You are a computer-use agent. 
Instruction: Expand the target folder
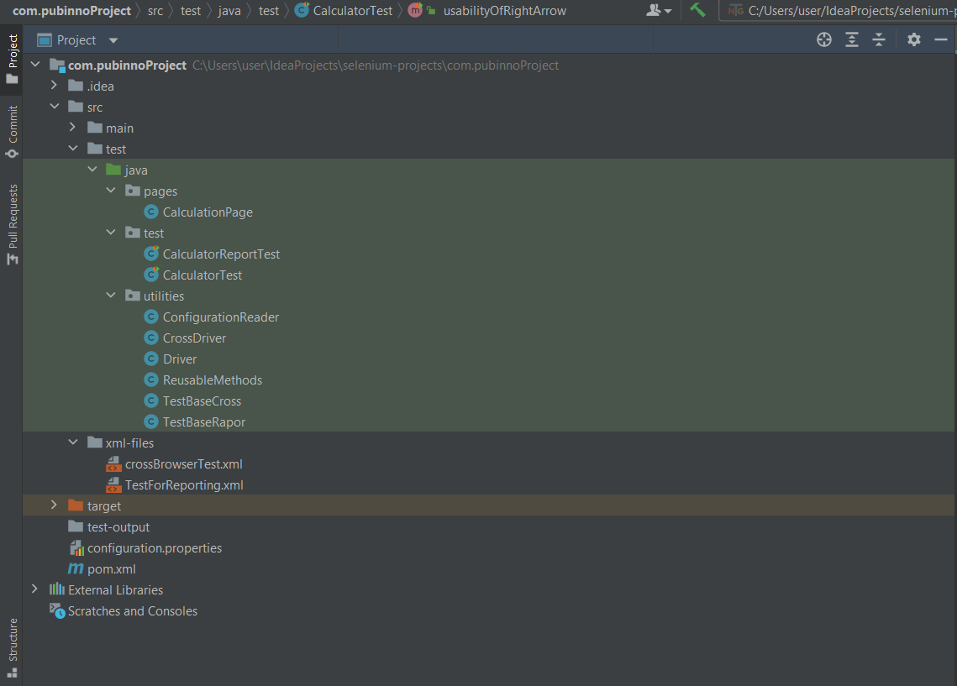[x=55, y=505]
